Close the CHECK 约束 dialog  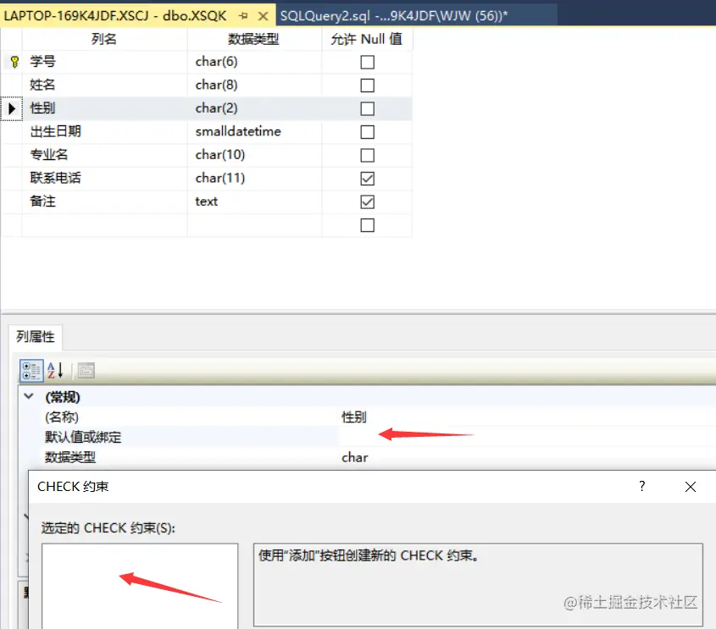(691, 487)
